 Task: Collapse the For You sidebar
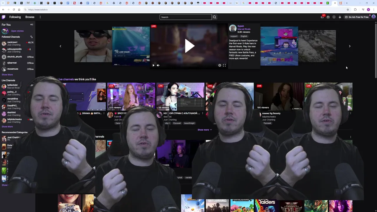tap(32, 25)
